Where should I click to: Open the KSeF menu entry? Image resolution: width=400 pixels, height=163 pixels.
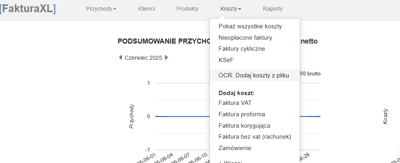tap(226, 60)
